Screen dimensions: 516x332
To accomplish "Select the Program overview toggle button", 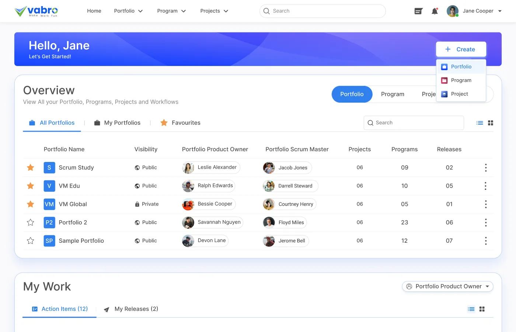I will tap(393, 94).
